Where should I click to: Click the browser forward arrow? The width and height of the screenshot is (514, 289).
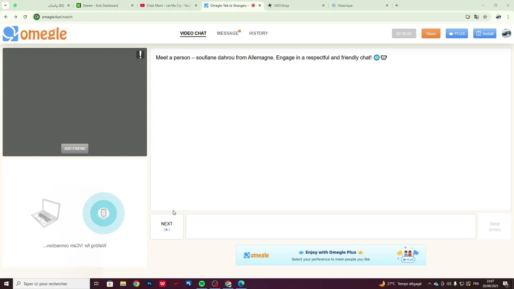(15, 17)
